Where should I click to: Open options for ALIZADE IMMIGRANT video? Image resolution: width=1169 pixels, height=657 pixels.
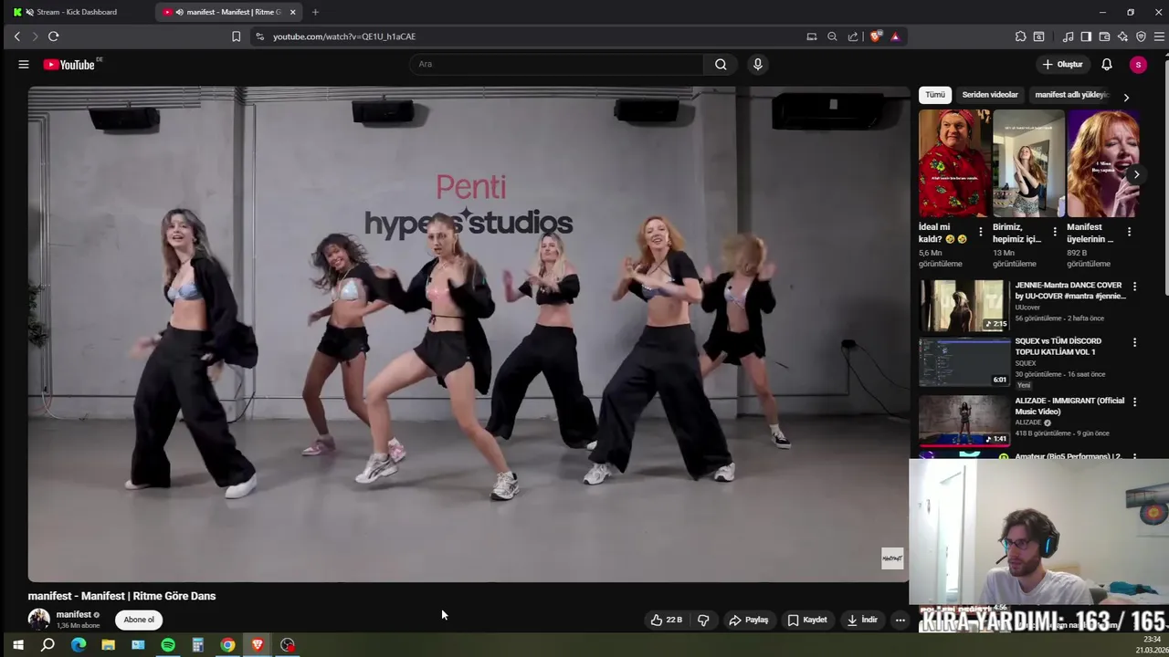pyautogui.click(x=1135, y=402)
